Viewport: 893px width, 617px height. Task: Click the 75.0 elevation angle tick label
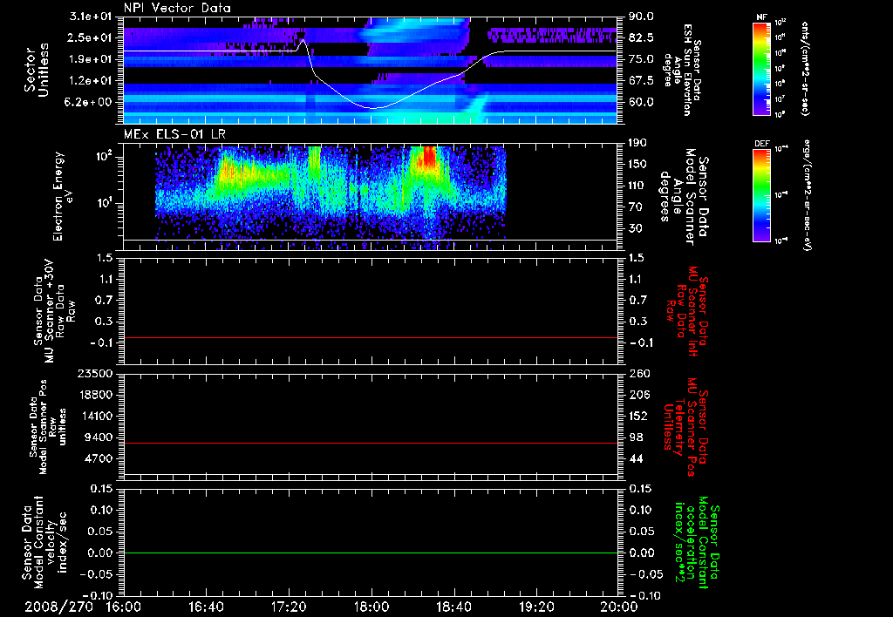coord(641,59)
